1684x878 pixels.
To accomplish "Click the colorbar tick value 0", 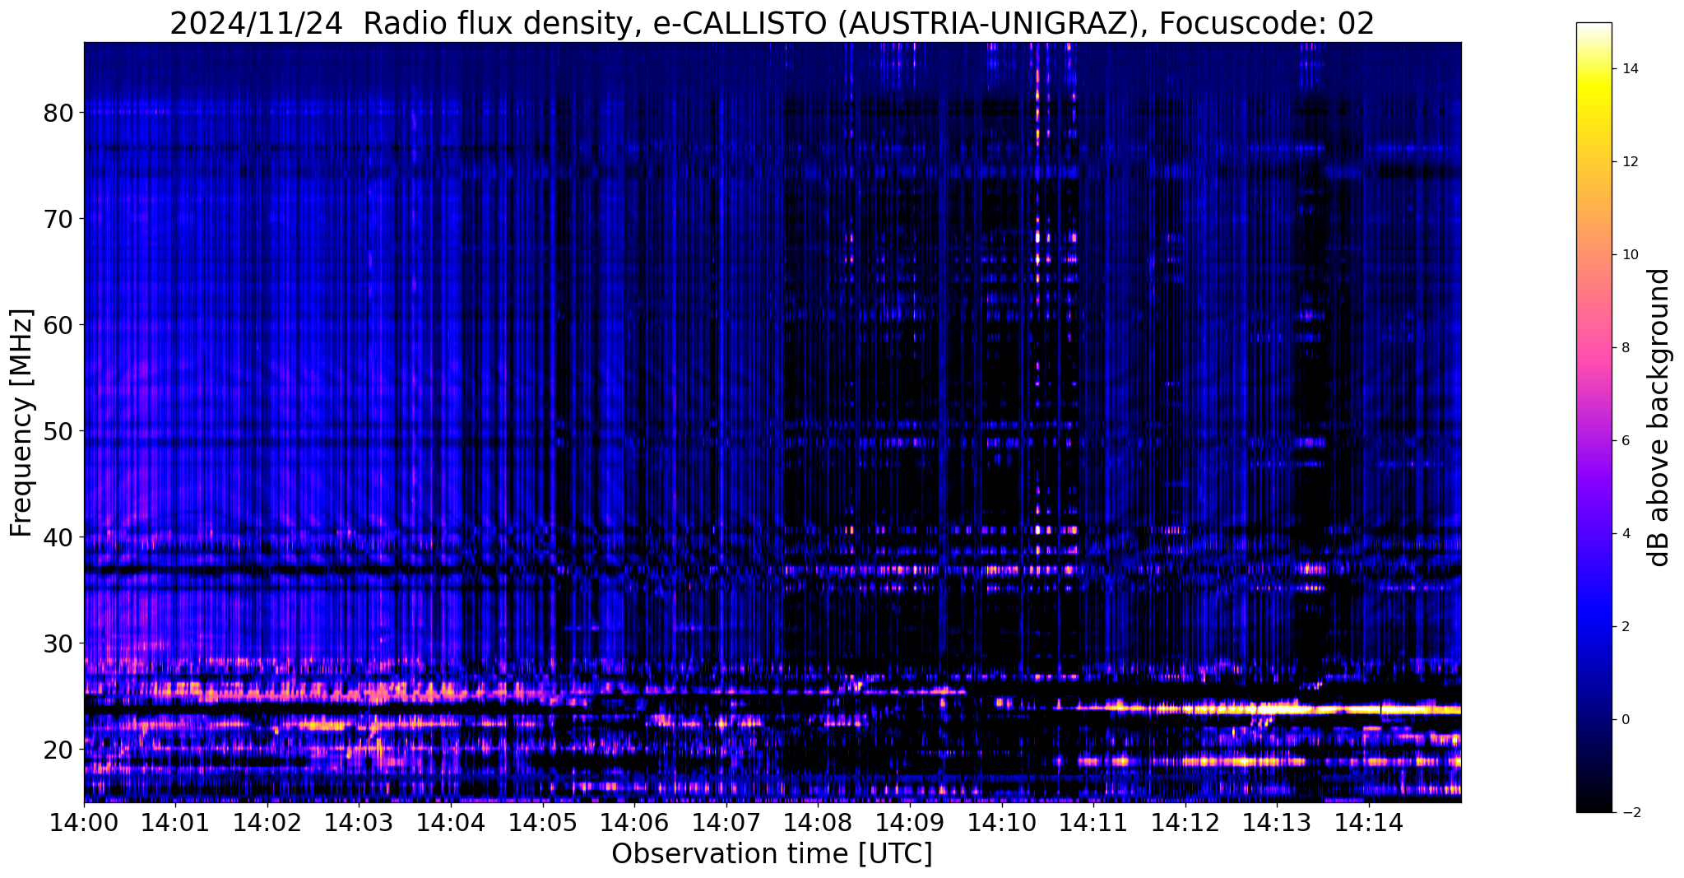I will [x=1624, y=720].
